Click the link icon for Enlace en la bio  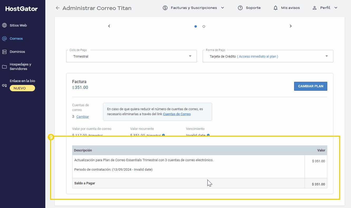[x=4, y=85]
